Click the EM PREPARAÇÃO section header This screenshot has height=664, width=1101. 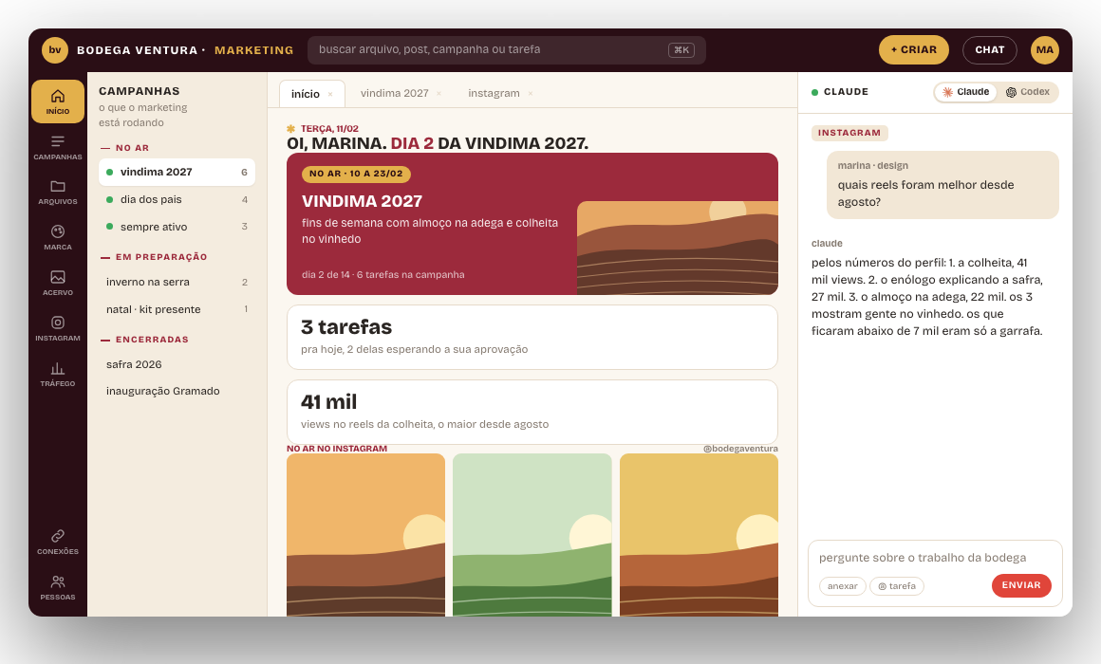[x=161, y=257]
